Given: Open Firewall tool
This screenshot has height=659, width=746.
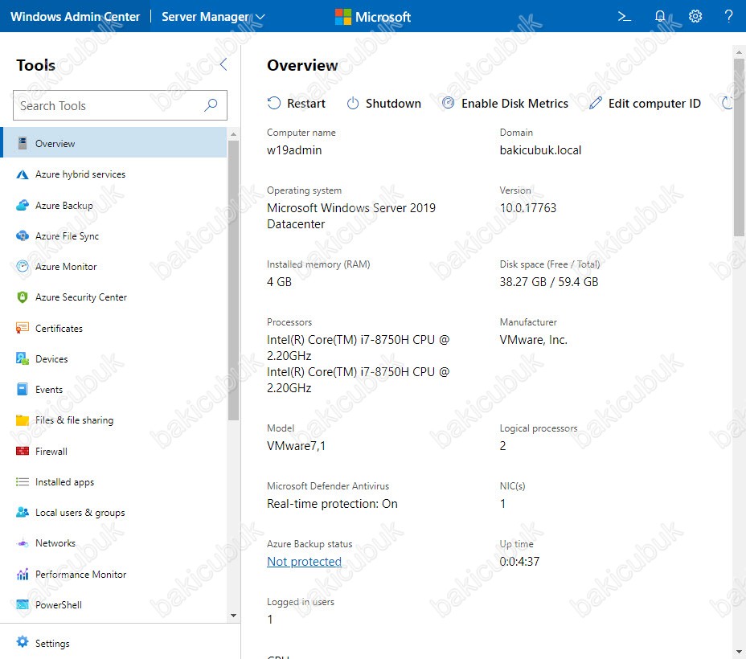Looking at the screenshot, I should tap(115, 451).
